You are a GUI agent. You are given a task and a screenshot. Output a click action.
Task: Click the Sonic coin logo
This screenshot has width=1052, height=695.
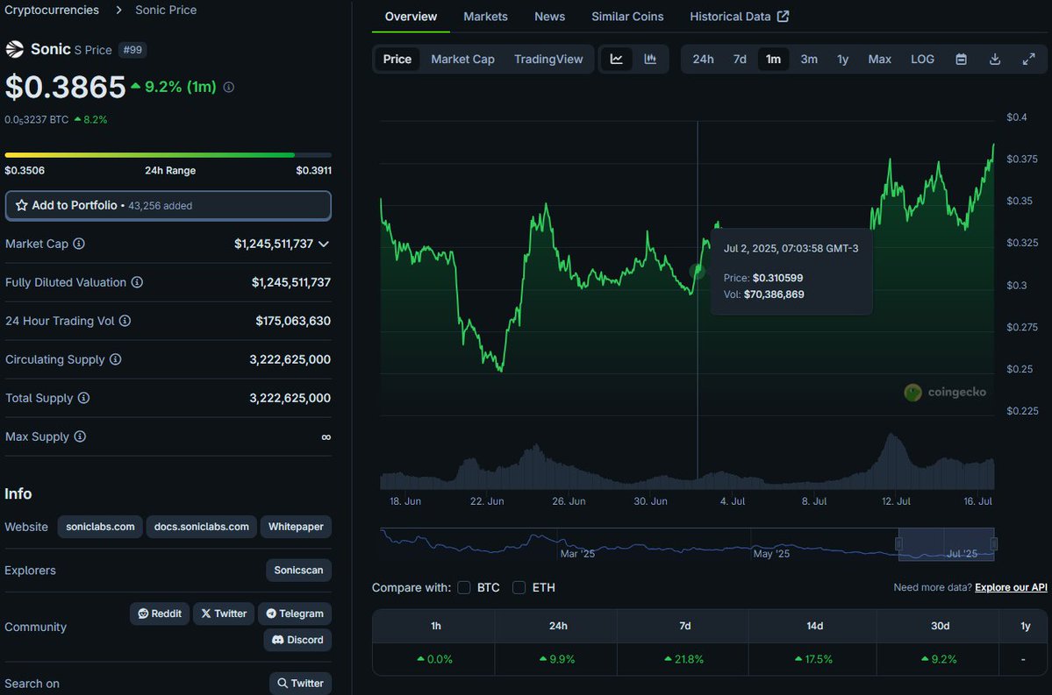(14, 49)
